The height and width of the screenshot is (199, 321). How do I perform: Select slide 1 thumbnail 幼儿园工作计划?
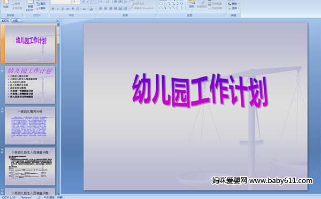coord(30,43)
